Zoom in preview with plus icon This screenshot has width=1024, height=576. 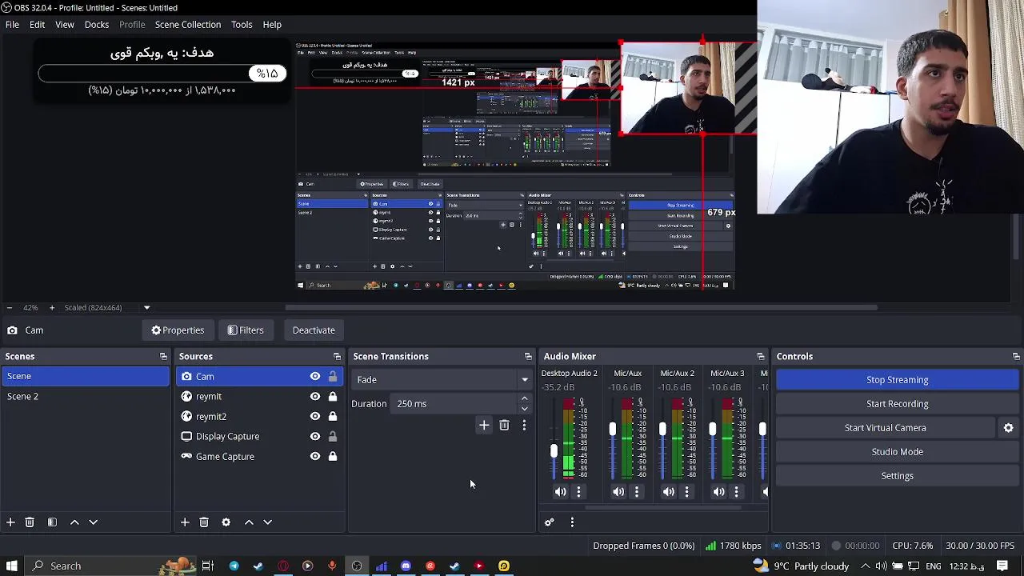(52, 308)
